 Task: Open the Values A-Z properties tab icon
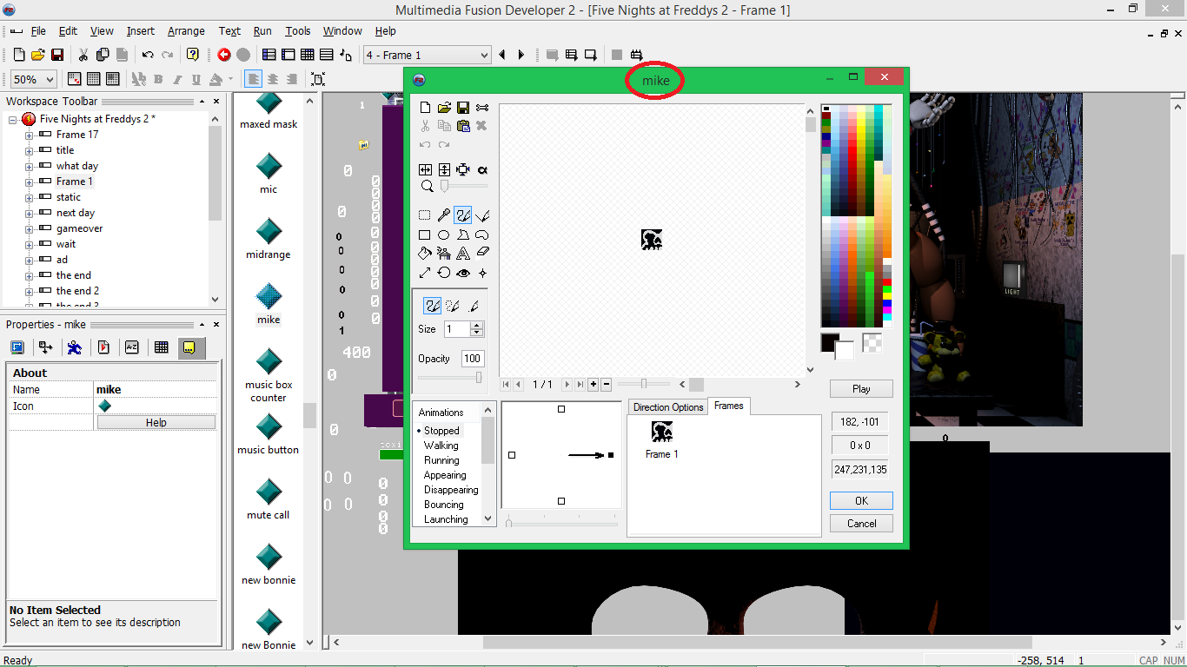132,347
